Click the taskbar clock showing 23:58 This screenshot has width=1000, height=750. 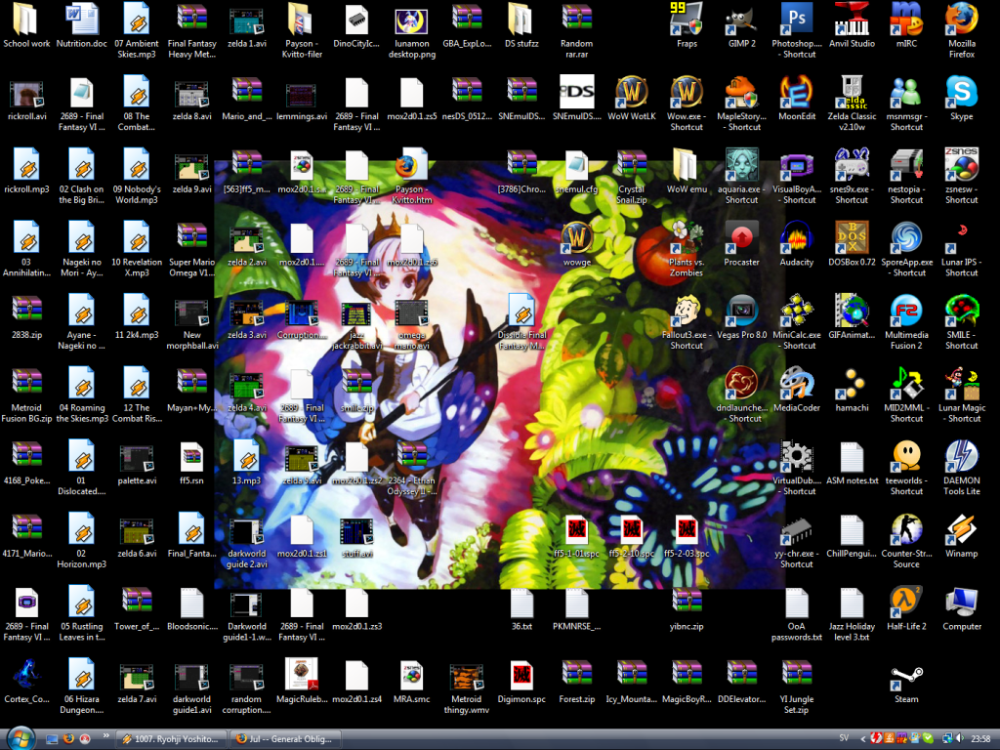click(x=981, y=738)
